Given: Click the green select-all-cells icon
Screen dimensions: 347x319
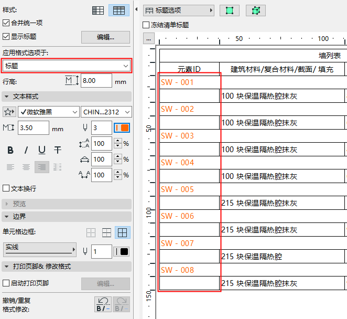Looking at the screenshot, I should 230,10.
